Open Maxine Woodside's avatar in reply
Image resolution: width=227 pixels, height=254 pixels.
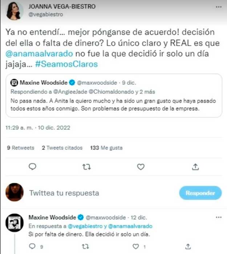[x=15, y=223]
